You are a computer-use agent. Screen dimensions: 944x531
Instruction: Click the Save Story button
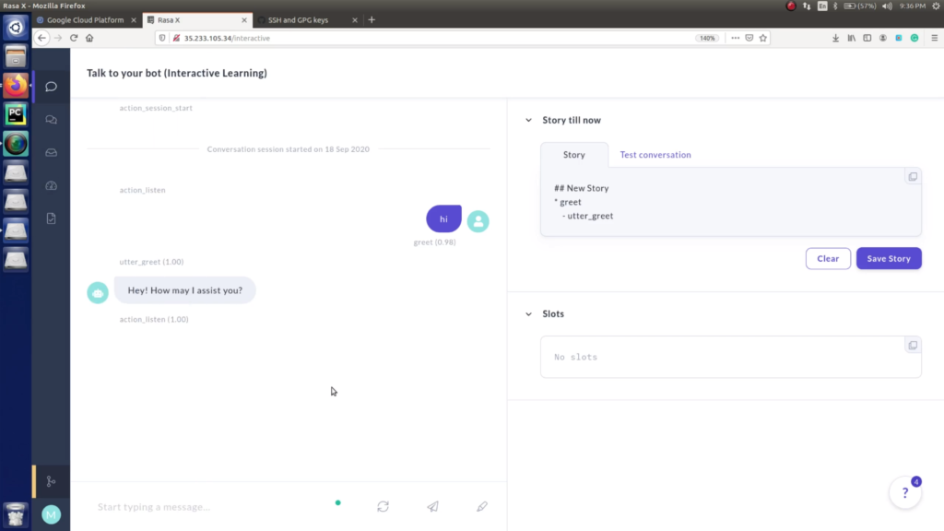(888, 258)
